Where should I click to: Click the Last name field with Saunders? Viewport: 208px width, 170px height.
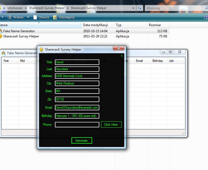click(x=77, y=69)
